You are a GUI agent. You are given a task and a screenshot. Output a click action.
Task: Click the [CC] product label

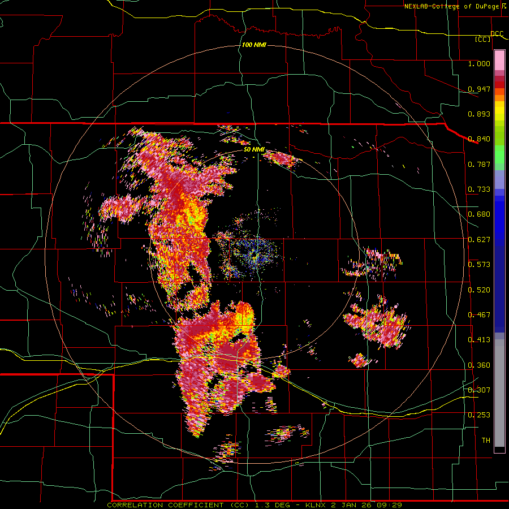tap(483, 39)
